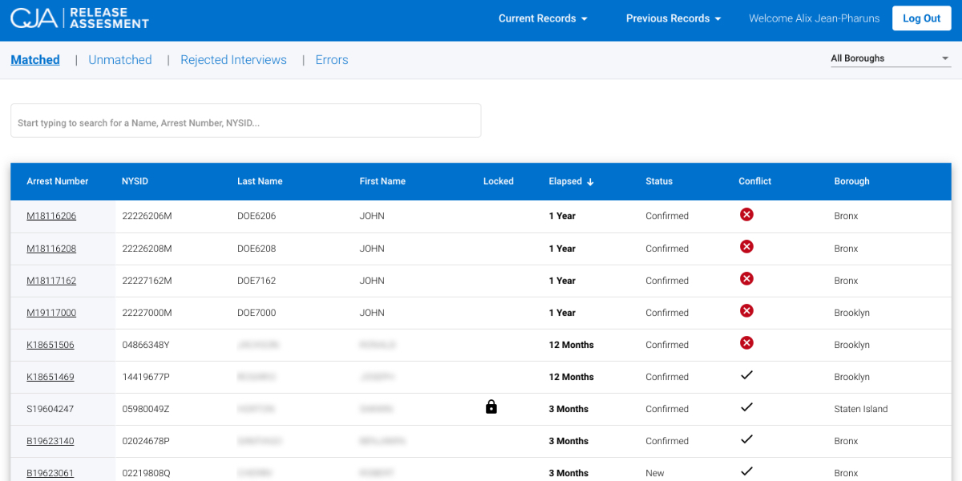
Task: Click the Conflict column header
Action: (754, 181)
